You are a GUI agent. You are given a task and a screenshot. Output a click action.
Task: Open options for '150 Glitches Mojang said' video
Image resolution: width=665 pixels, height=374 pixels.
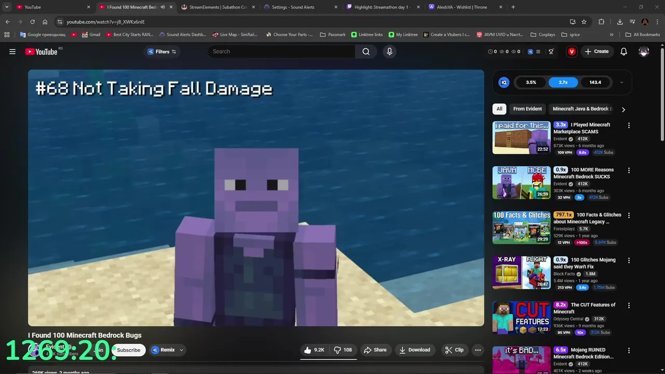(629, 260)
